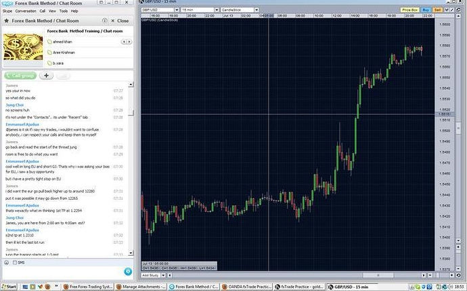Click the minus button on the price axis
467x291 pixels.
point(458,269)
